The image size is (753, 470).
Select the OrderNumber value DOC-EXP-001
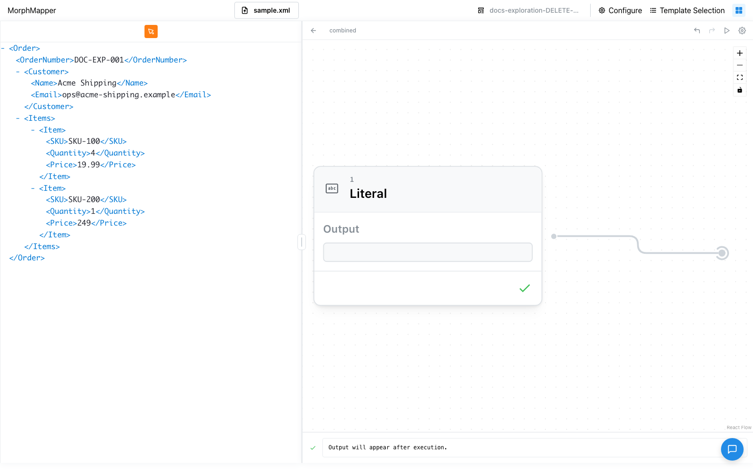click(99, 60)
